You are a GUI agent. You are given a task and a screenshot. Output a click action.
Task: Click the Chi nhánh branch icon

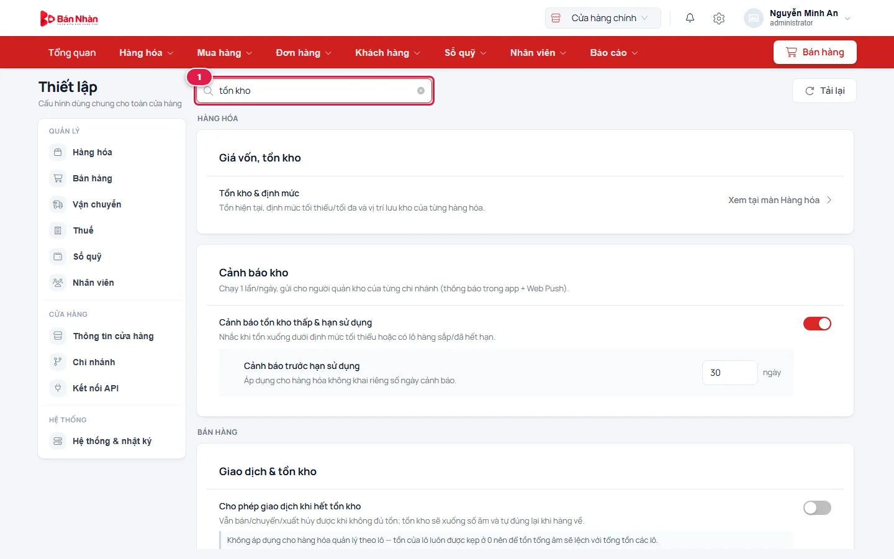(x=58, y=362)
